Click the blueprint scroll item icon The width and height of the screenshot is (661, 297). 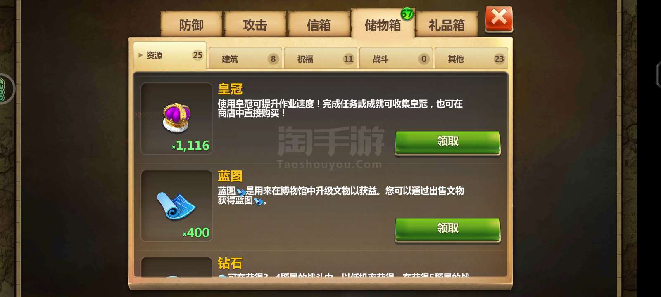click(x=176, y=205)
